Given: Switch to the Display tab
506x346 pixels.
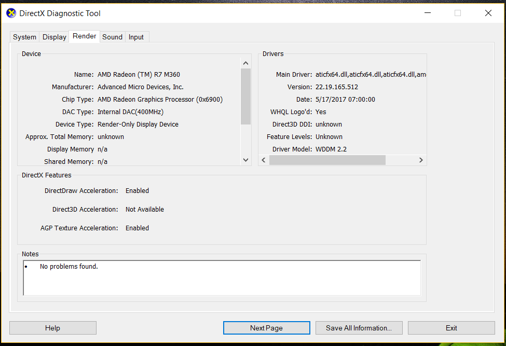Looking at the screenshot, I should click(x=54, y=37).
